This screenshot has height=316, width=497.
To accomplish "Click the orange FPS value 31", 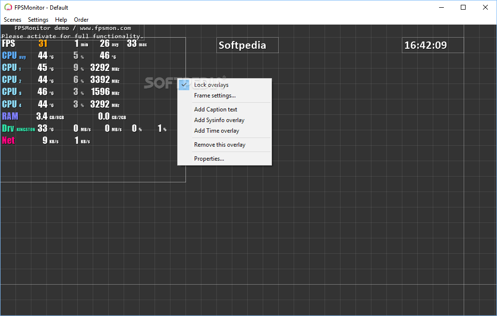I will (x=43, y=43).
